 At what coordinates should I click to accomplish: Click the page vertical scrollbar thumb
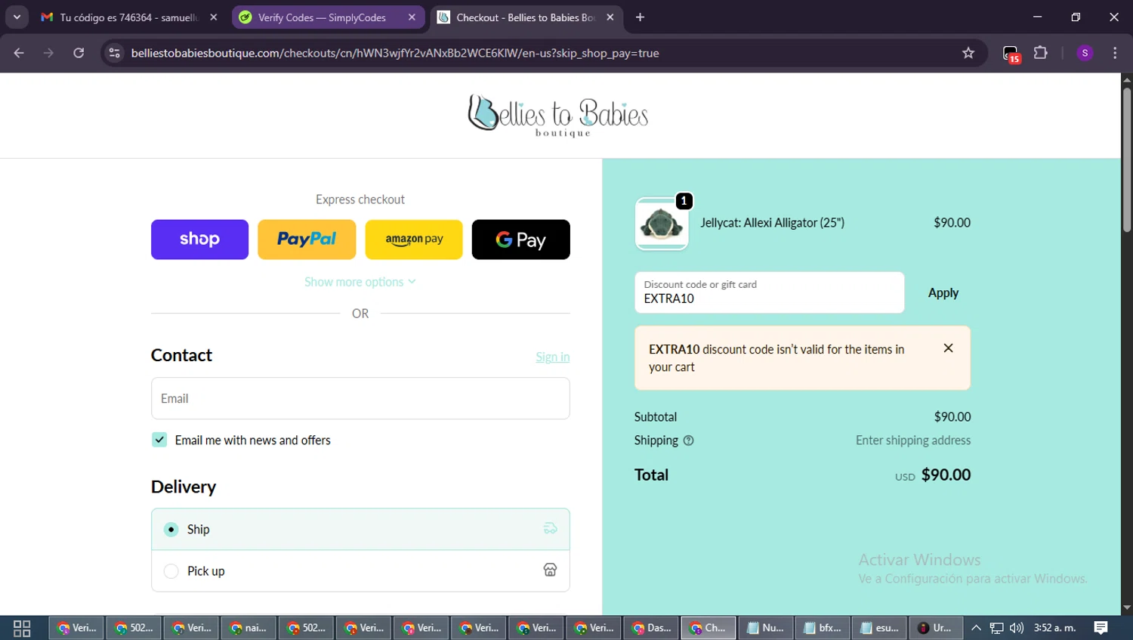pos(1126,159)
